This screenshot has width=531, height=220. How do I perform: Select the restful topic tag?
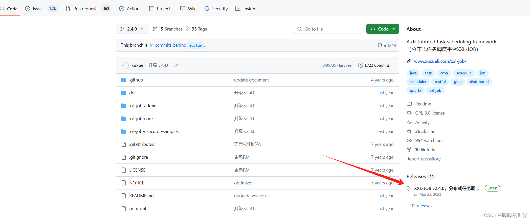pyautogui.click(x=440, y=82)
